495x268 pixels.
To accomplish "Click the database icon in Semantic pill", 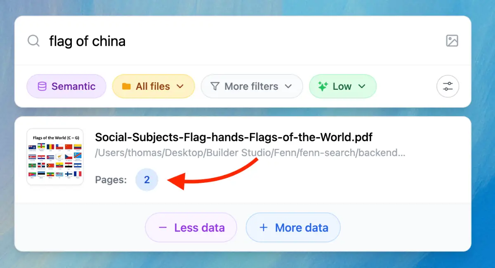I will [42, 86].
